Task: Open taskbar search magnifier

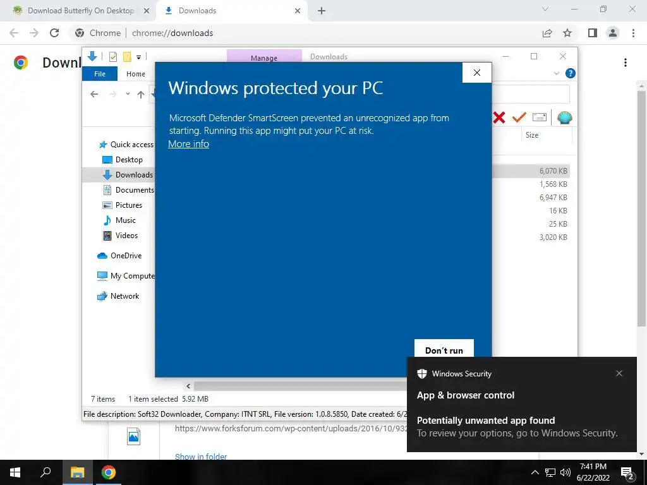Action: [45, 472]
